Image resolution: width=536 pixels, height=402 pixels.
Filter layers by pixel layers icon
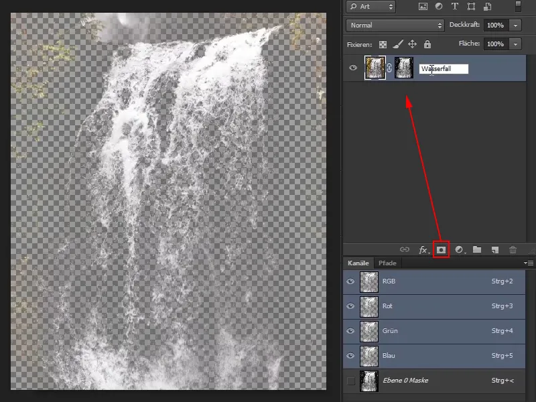click(x=423, y=7)
